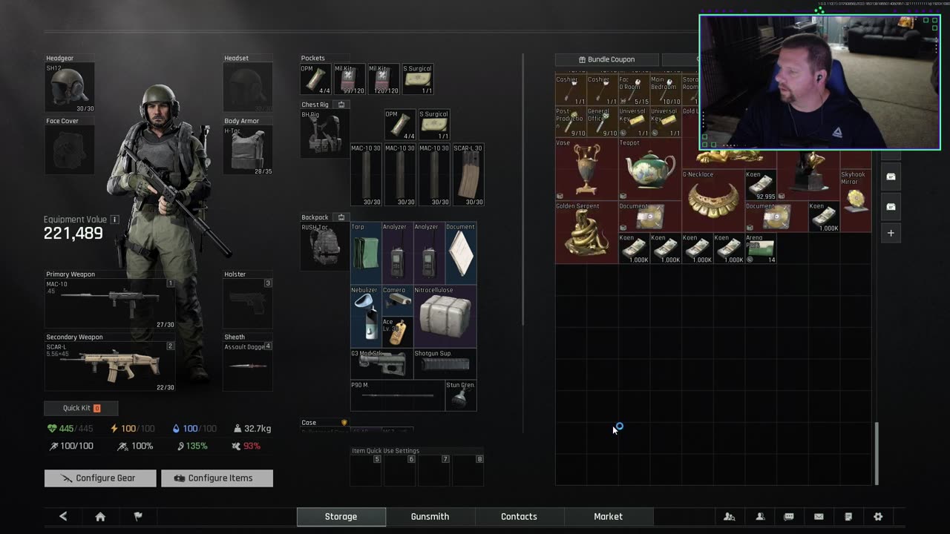Select the BH Rig chest rig thumbnail

(324, 133)
